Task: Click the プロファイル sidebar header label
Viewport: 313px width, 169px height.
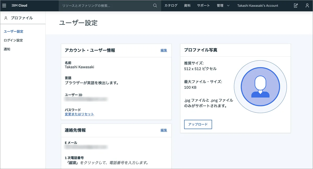Action: click(x=22, y=18)
